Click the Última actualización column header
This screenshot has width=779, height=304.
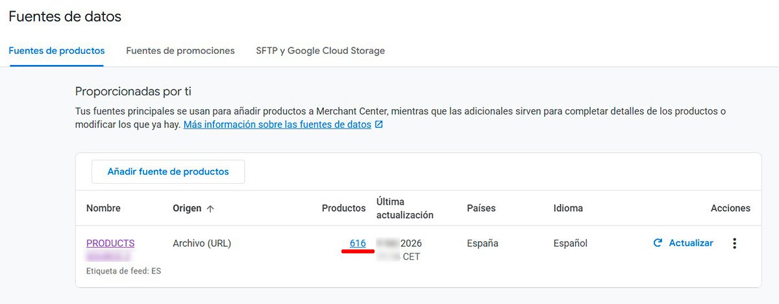[404, 209]
